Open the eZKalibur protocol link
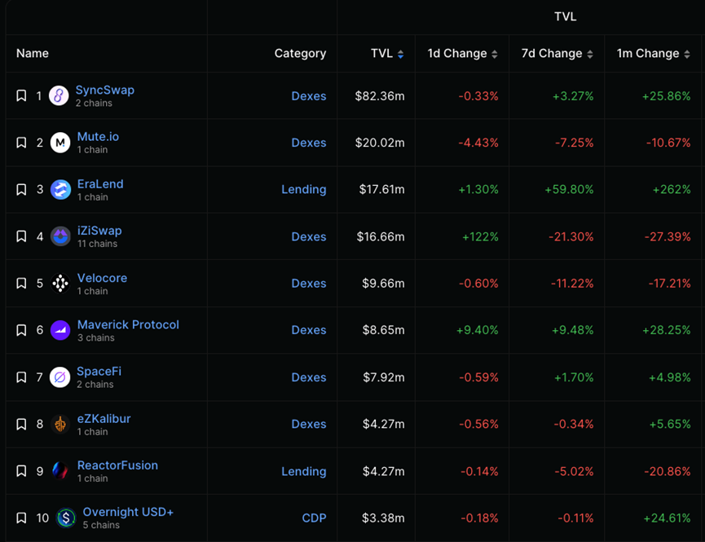Viewport: 705px width, 542px height. pos(104,419)
